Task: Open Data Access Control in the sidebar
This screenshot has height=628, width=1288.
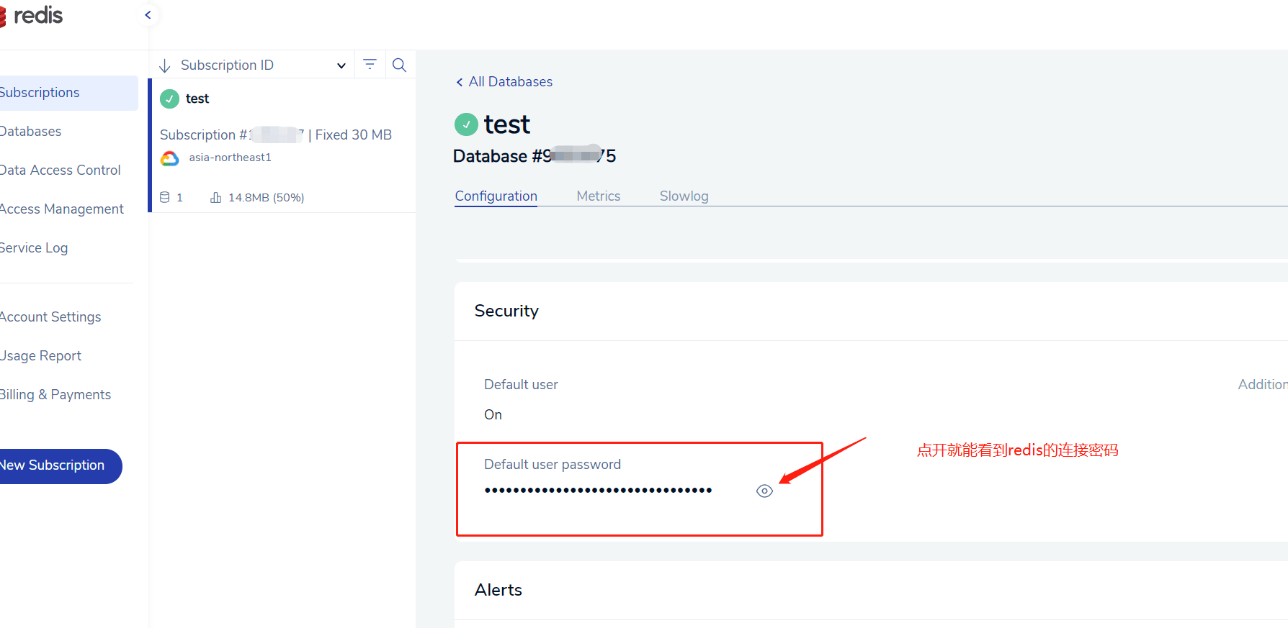Action: [61, 170]
